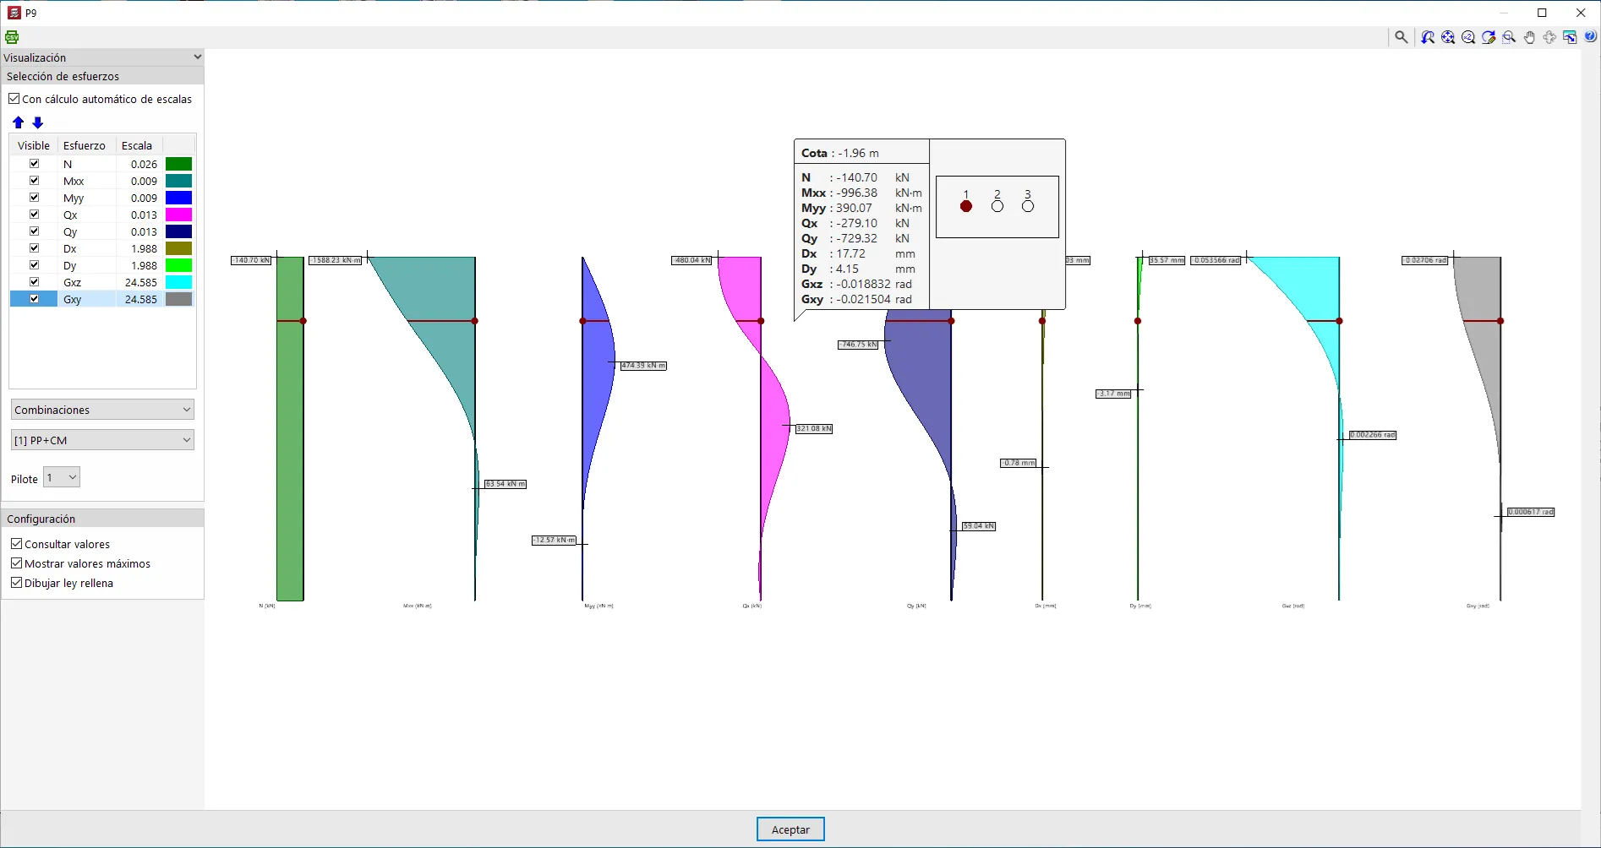Uncheck visibility of Dy effort
This screenshot has width=1601, height=848.
point(34,265)
